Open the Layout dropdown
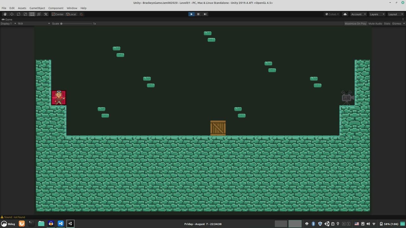This screenshot has height=228, width=406. pyautogui.click(x=395, y=14)
